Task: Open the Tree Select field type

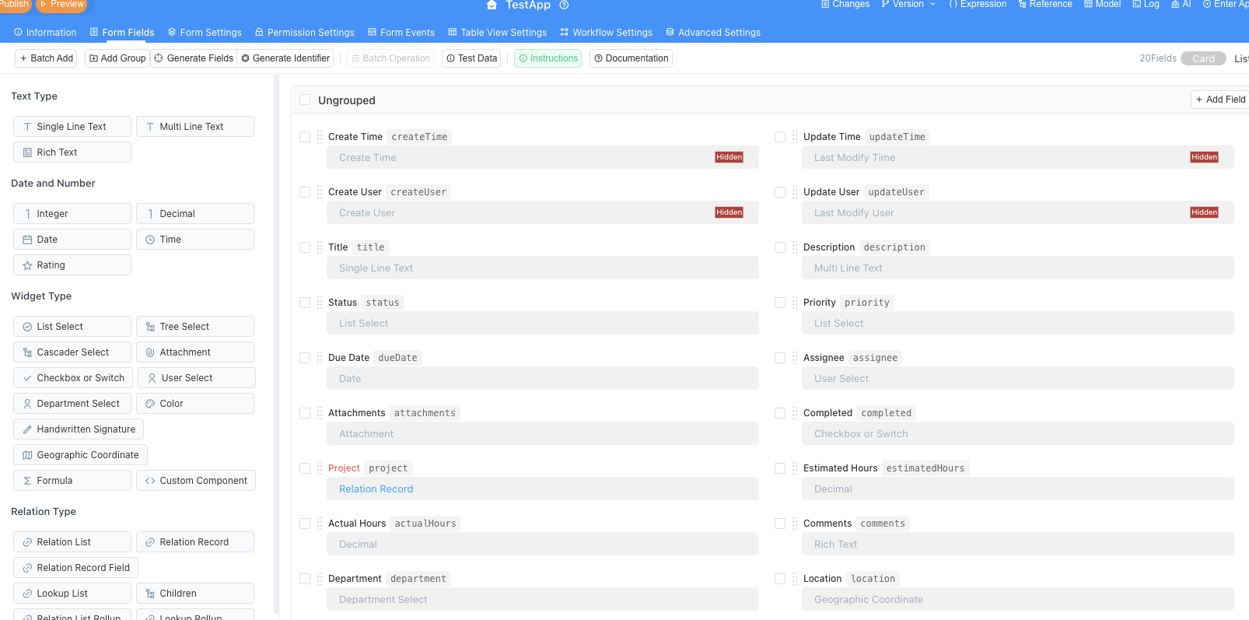Action: (195, 327)
